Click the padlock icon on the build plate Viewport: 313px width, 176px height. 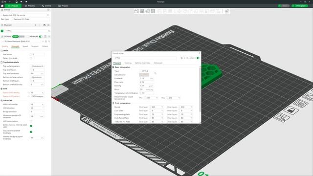point(291,110)
